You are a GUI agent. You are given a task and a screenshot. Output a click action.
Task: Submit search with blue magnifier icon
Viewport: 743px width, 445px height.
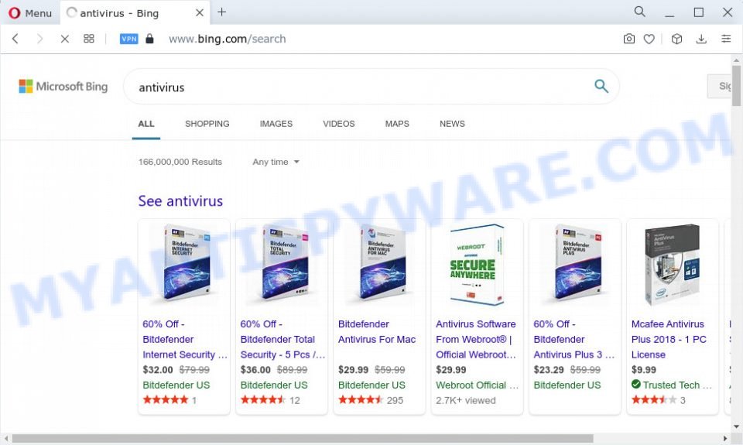pos(601,86)
